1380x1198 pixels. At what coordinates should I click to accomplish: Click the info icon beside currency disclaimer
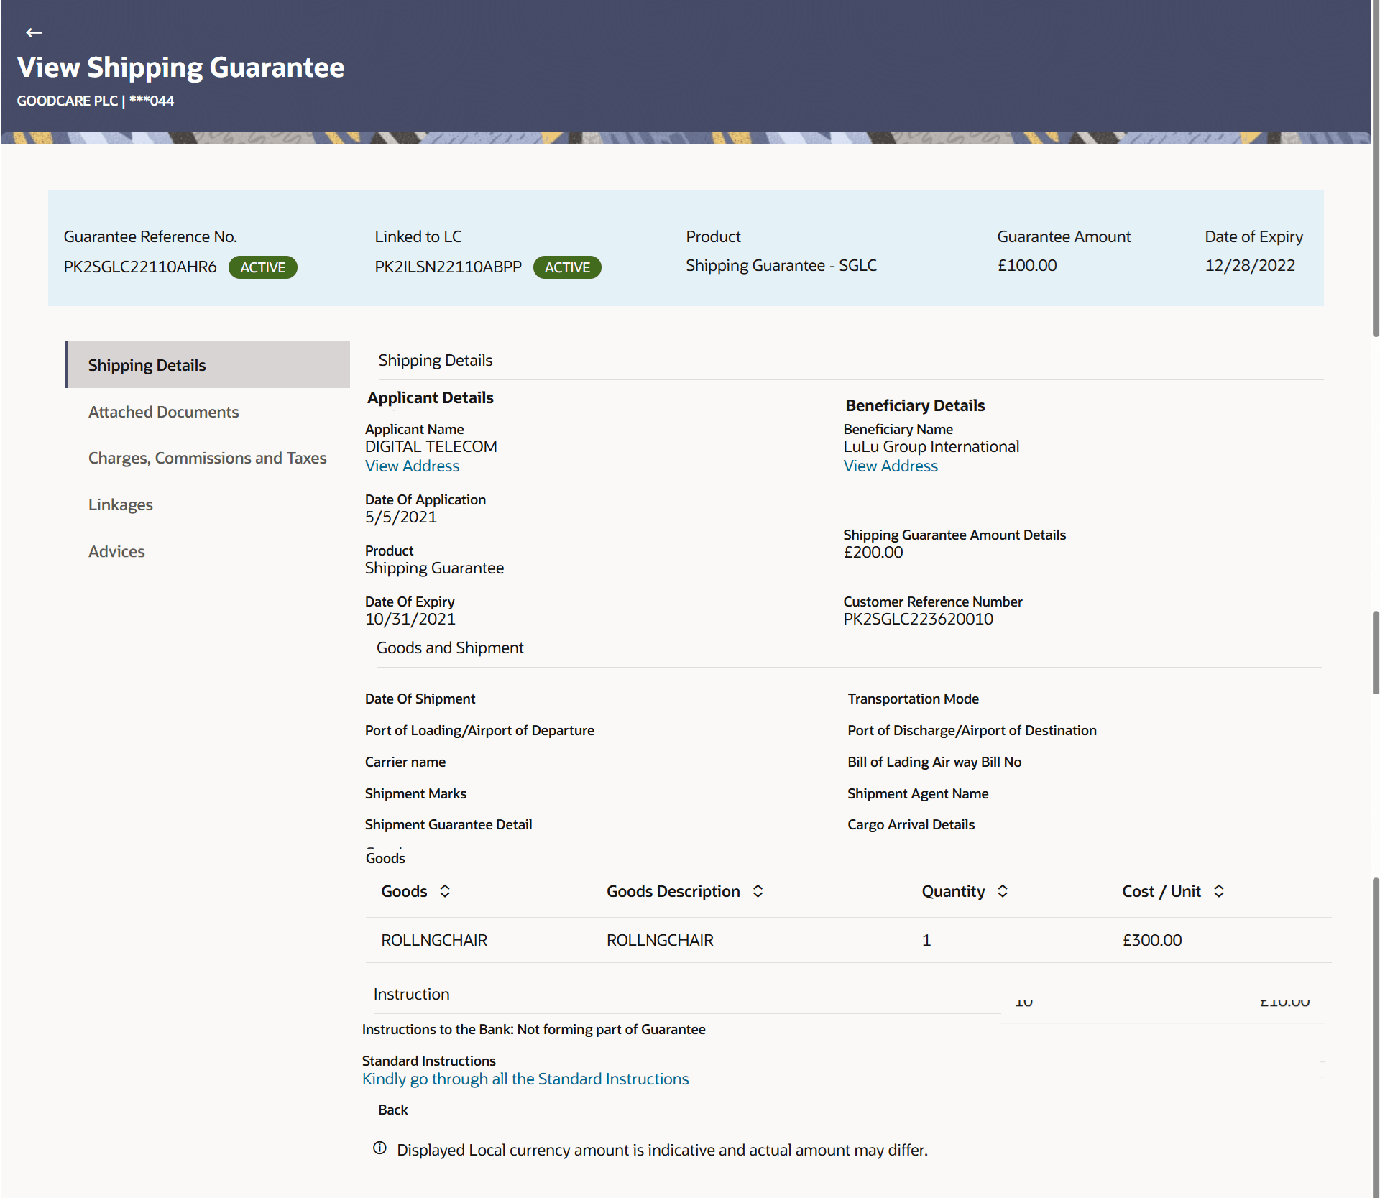pyautogui.click(x=379, y=1148)
